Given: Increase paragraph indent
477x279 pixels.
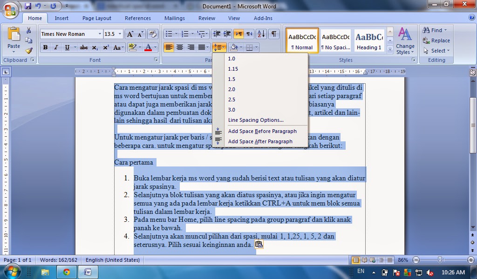Looking at the screenshot, I should 227,33.
